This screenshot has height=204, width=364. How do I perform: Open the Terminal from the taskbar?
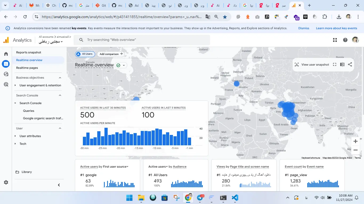click(x=223, y=198)
